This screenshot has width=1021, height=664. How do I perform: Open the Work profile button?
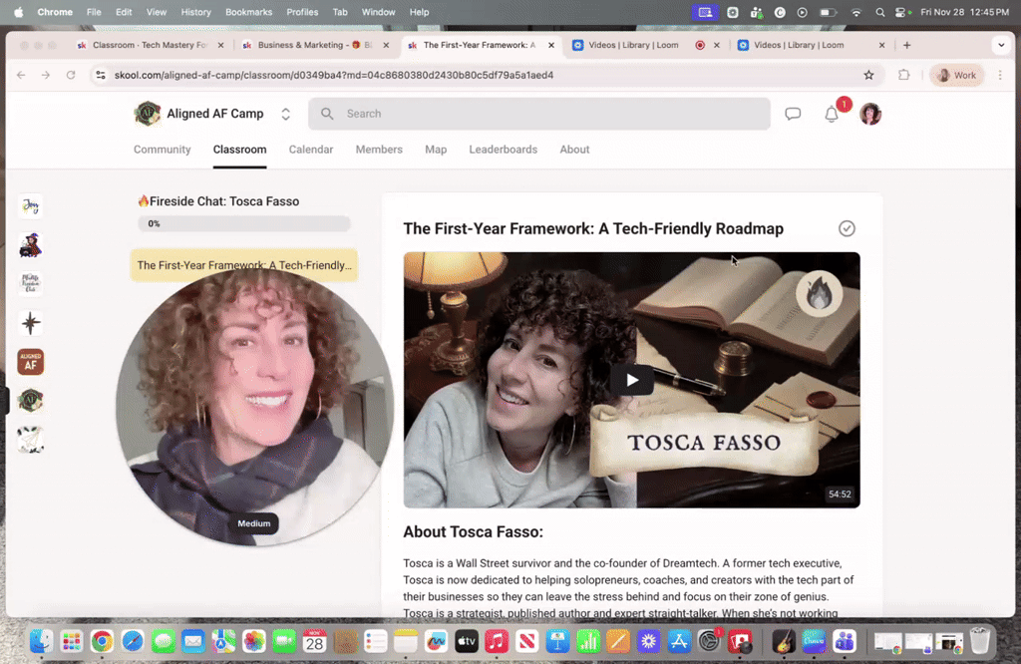(x=956, y=75)
